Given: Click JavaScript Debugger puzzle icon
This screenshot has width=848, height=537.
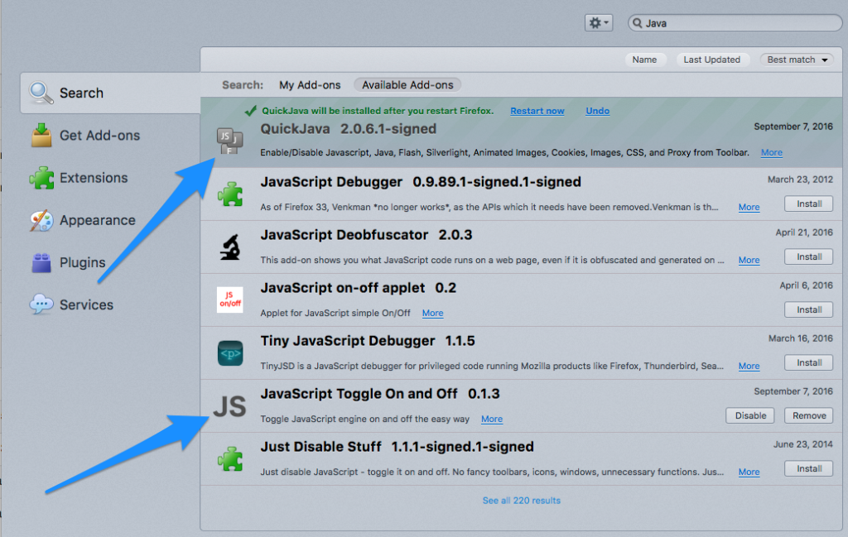Looking at the screenshot, I should [x=230, y=194].
